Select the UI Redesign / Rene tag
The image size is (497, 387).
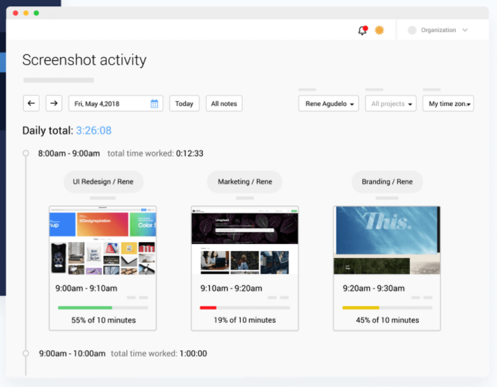[103, 182]
